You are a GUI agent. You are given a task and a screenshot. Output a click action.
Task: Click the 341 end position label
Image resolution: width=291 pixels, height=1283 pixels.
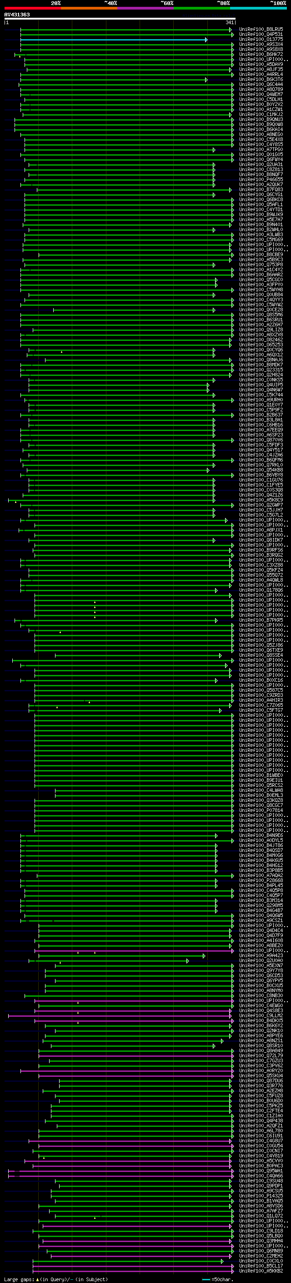point(230,22)
